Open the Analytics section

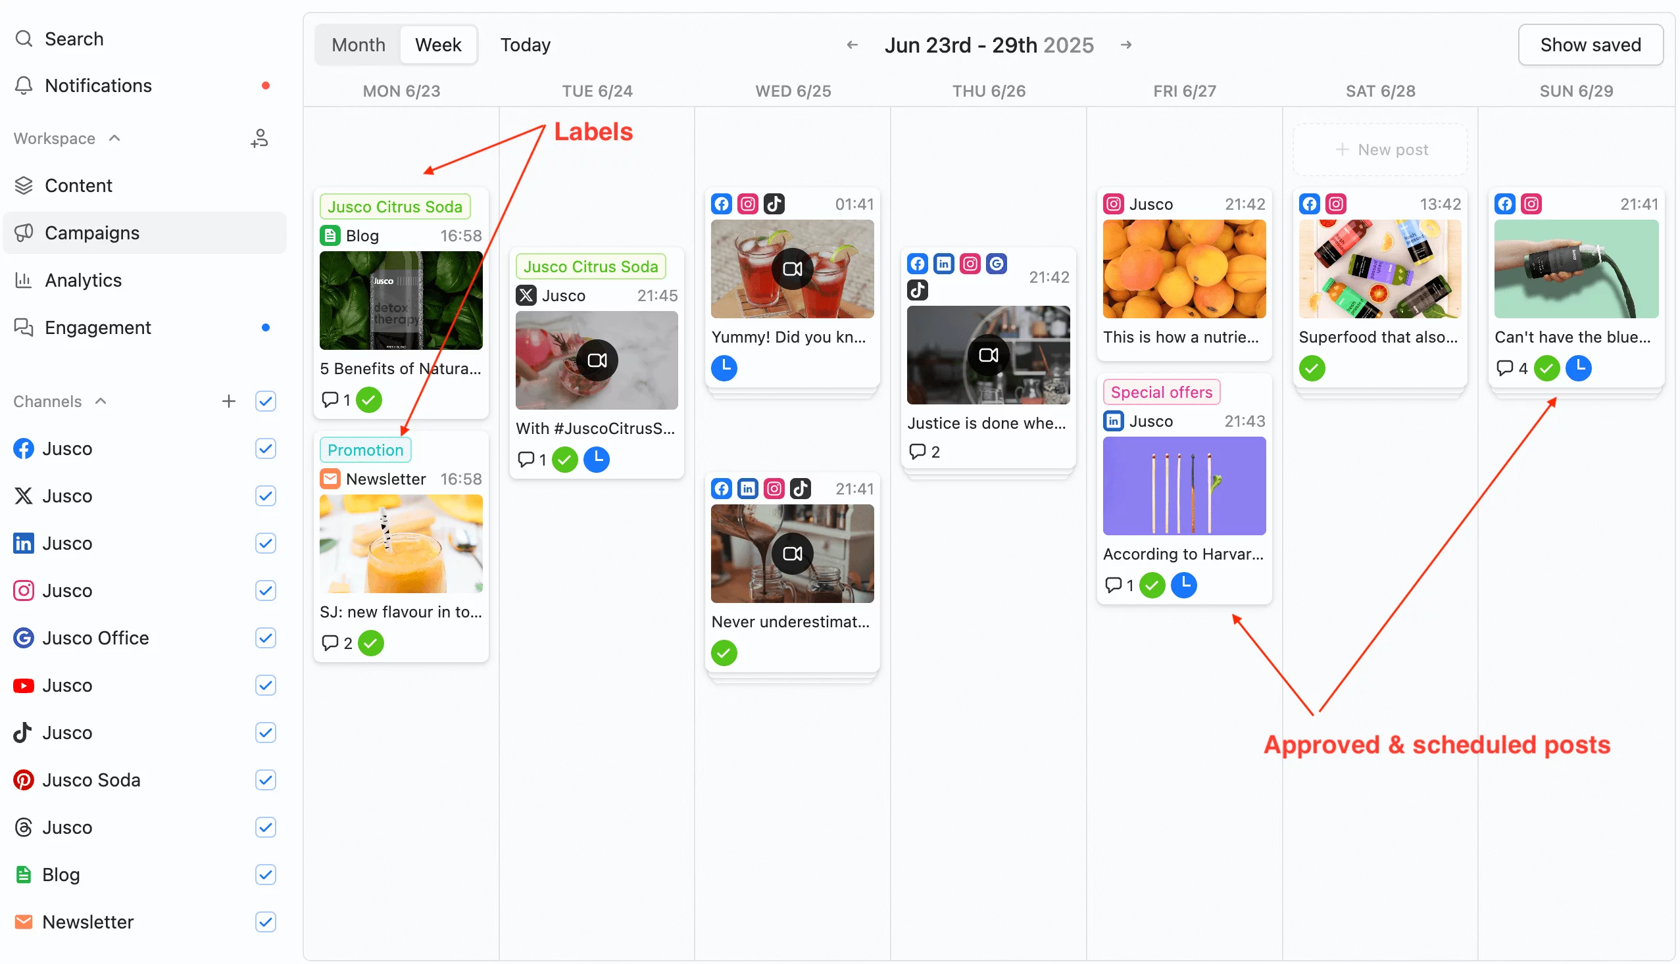tap(83, 280)
